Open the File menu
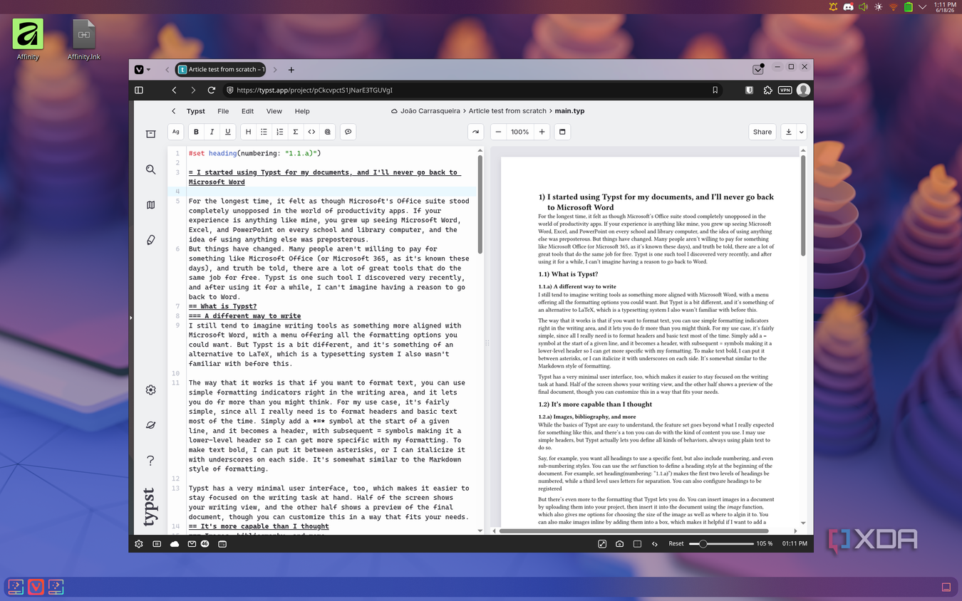The height and width of the screenshot is (601, 962). 223,111
